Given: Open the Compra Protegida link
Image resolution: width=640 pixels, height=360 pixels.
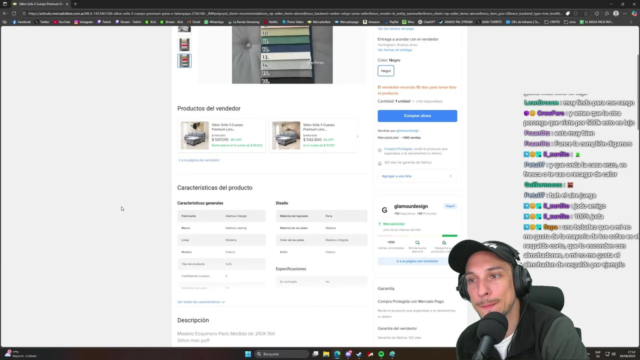Looking at the screenshot, I should (x=398, y=148).
